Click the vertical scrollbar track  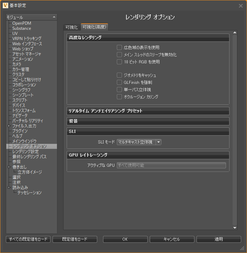point(235,130)
